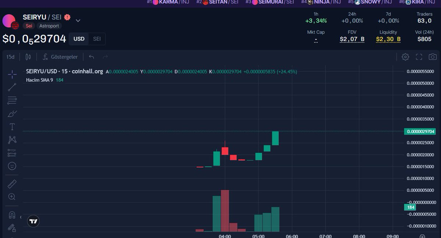Viewport: 441px width, 238px height.
Task: Click the big token price $0,0₅29704
Action: [x=34, y=39]
